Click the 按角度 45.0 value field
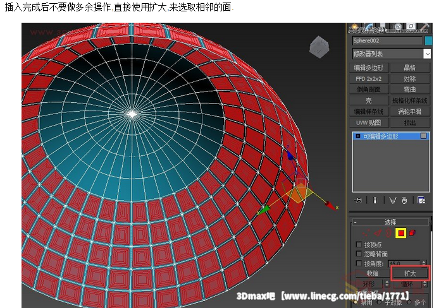 tap(404, 263)
